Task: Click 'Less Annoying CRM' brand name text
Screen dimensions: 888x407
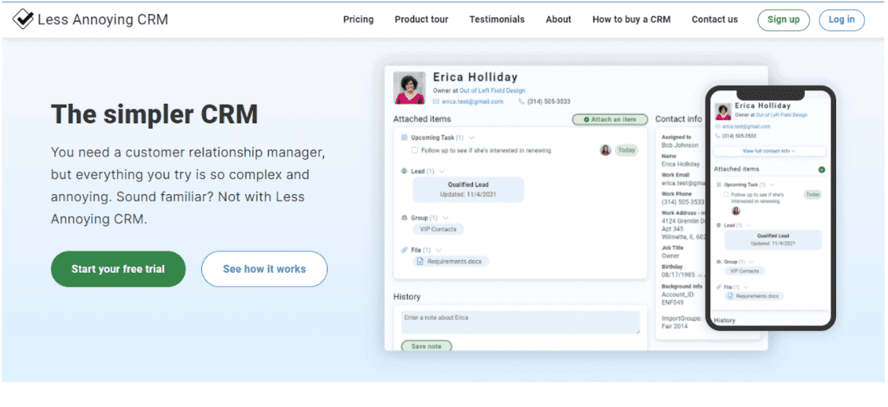Action: 103,20
